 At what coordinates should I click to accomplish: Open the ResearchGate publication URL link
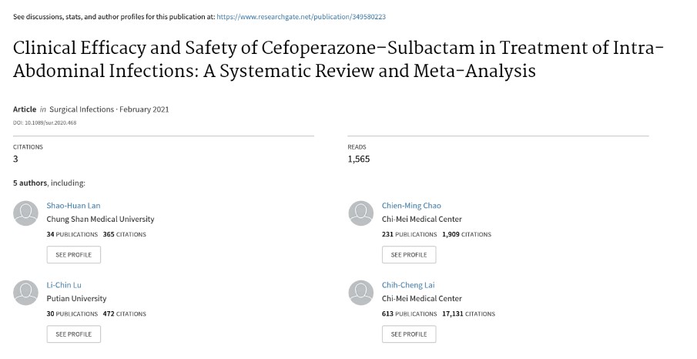[x=301, y=17]
